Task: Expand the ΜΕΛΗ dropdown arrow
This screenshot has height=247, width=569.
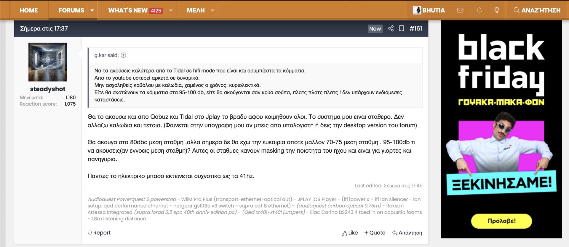Action: (x=212, y=10)
